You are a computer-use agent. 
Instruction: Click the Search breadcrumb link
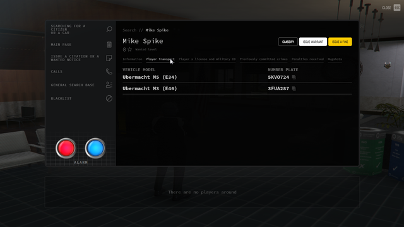129,30
